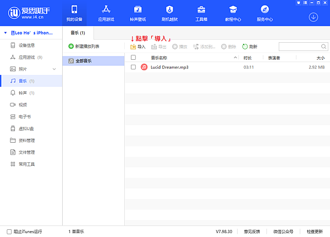Screen dimensions: 330x237
Task: Click the 导入 import button
Action: (x=138, y=47)
